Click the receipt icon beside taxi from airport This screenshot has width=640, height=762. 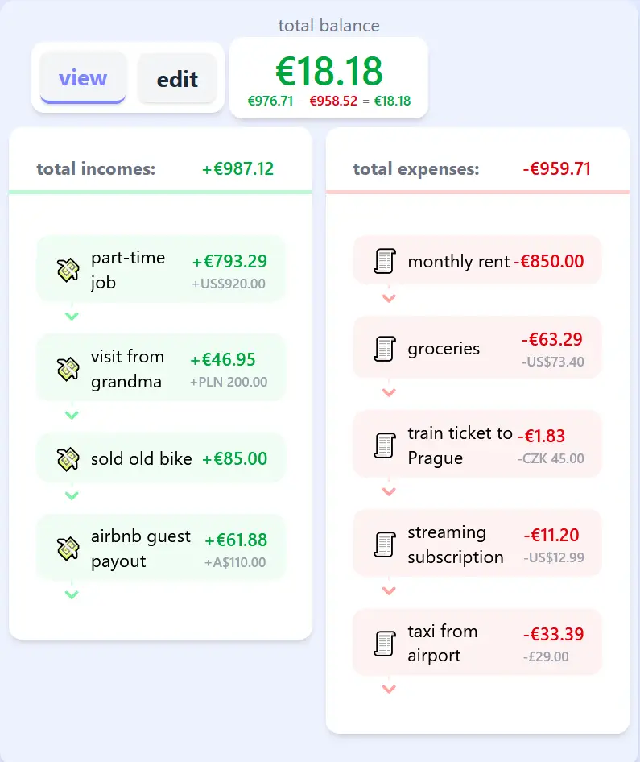tap(385, 643)
